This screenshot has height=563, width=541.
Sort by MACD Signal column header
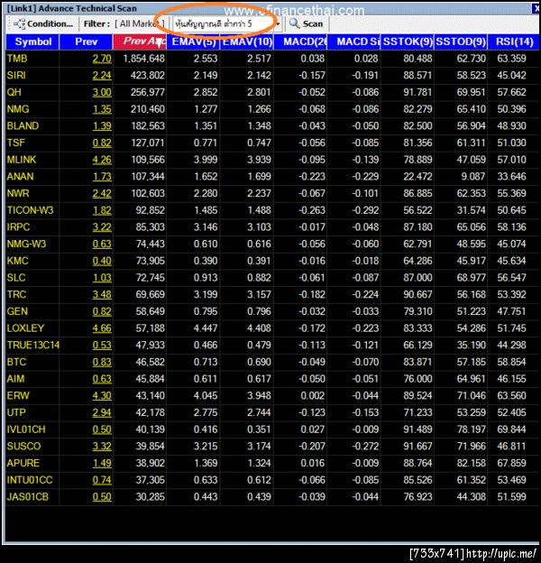[x=353, y=42]
